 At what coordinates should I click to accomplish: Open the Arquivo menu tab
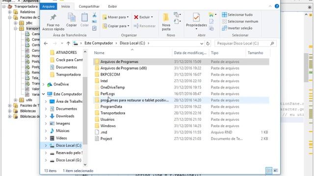coord(48,6)
